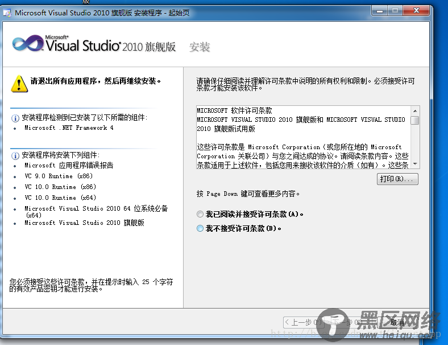Click the 请退出所有应用程序 warning text
Viewport: 448px width, 345px height.
[96, 81]
